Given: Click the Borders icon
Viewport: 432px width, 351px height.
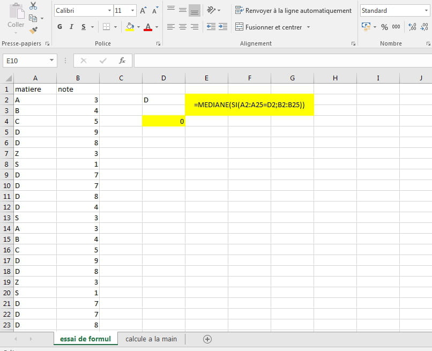Looking at the screenshot, I should (106, 27).
